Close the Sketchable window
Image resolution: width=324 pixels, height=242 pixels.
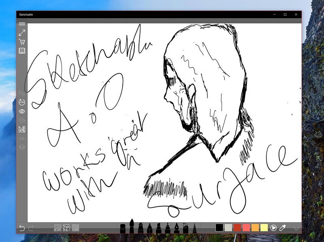click(x=296, y=15)
